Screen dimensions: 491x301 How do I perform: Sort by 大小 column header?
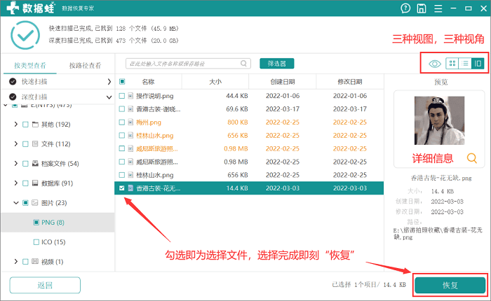[x=215, y=82]
